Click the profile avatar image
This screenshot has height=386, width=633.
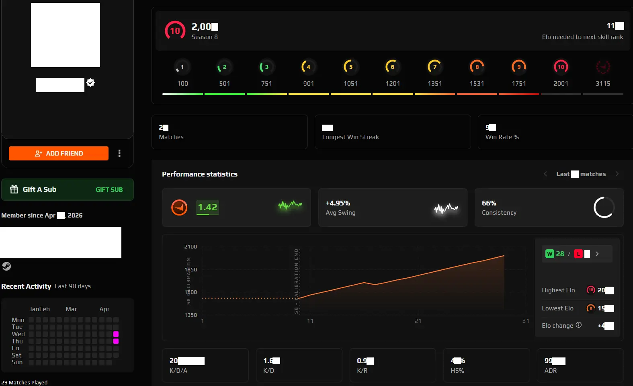(66, 35)
